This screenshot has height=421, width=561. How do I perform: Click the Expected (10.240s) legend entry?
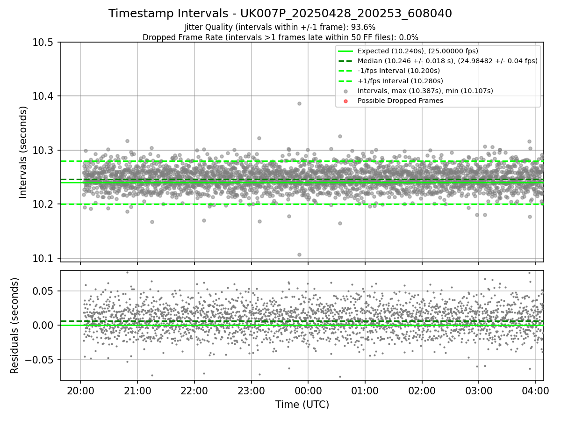tap(417, 51)
